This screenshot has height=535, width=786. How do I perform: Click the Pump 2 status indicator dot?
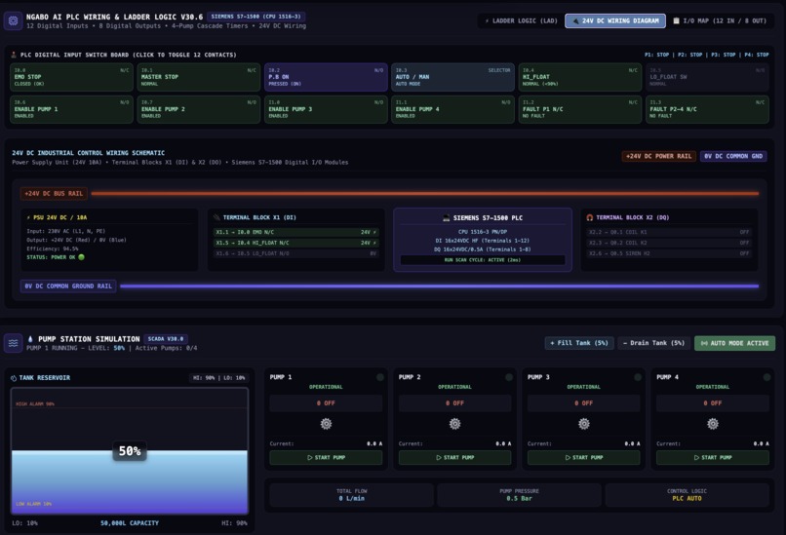coord(509,377)
